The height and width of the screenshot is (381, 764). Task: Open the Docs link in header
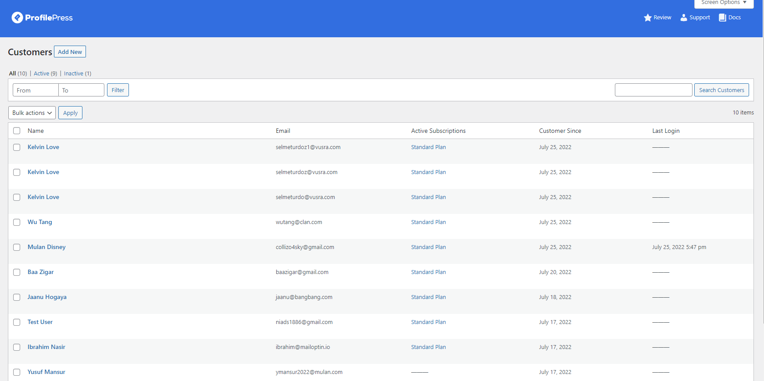(730, 18)
